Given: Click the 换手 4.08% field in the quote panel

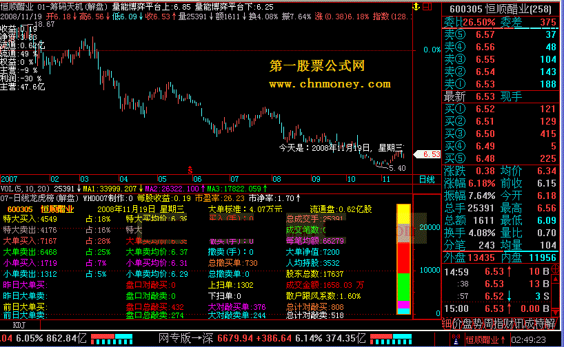Looking at the screenshot, I should (x=470, y=233).
